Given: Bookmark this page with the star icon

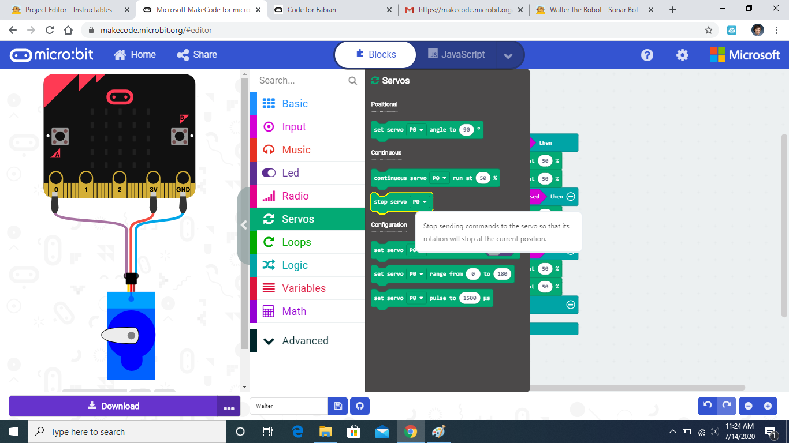Looking at the screenshot, I should (709, 30).
